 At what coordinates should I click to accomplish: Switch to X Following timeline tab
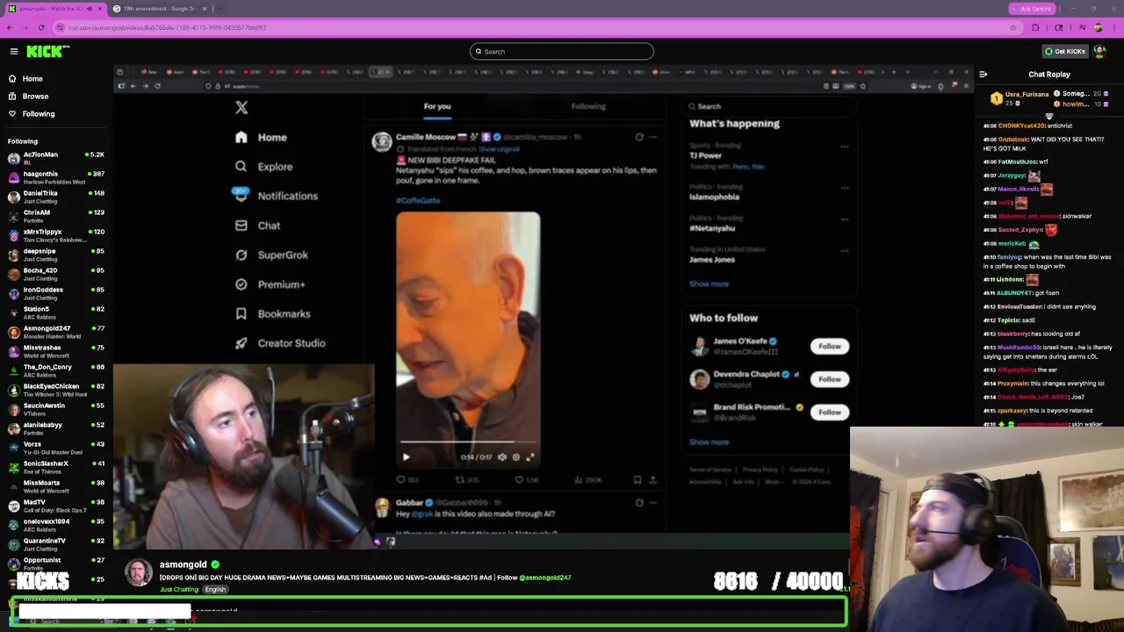[588, 106]
